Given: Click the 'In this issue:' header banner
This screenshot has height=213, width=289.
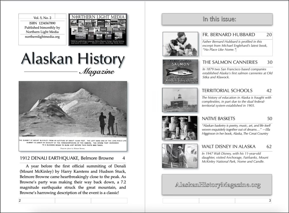Looking at the screenshot, I should pos(217,19).
